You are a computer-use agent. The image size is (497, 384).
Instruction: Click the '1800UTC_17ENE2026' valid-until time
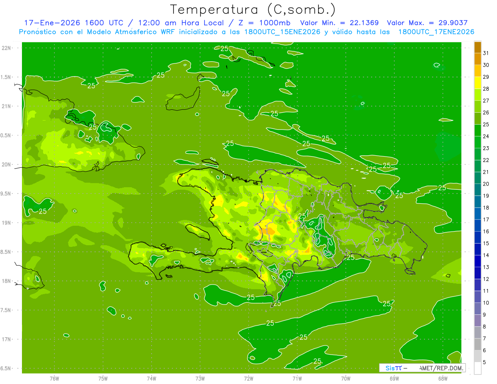click(436, 32)
